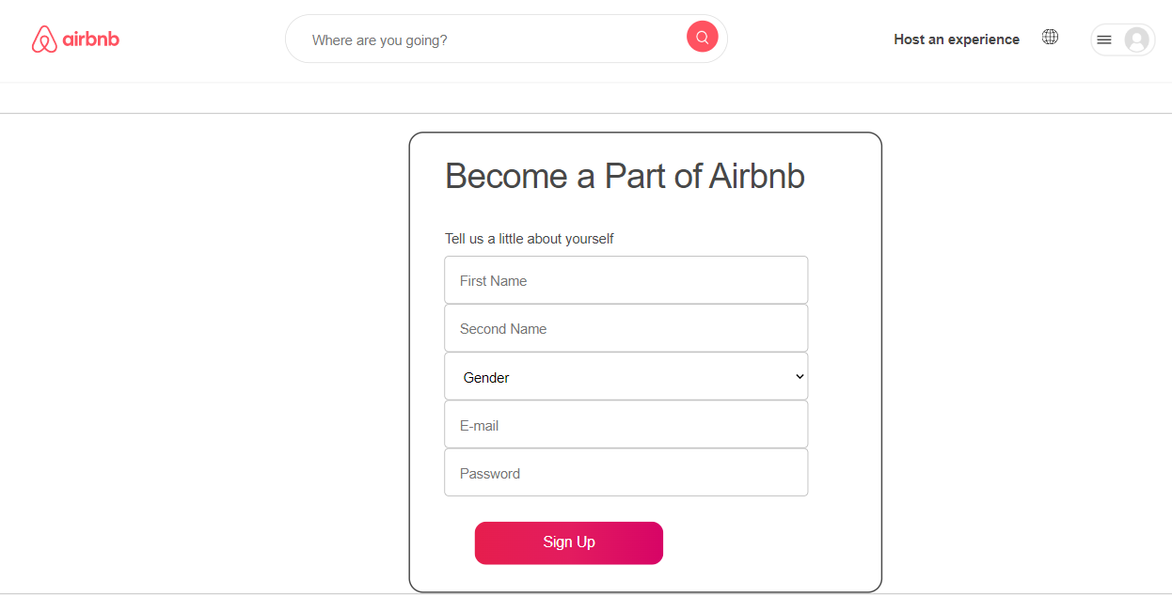Click the airbnb wordmark text
1172x613 pixels.
[x=91, y=39]
